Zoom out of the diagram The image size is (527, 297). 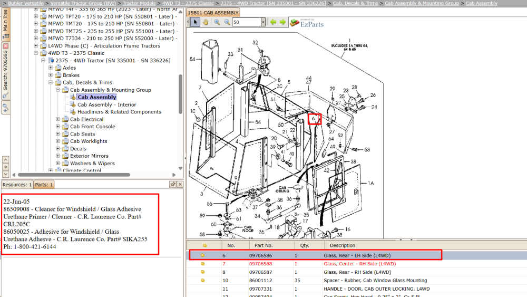pyautogui.click(x=227, y=22)
